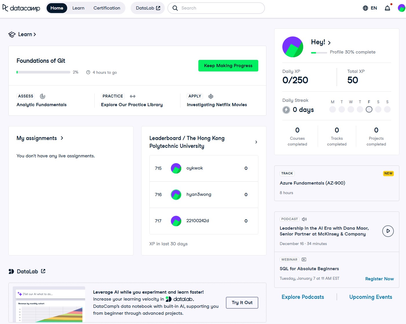Open DataLab from the top bar
Image resolution: width=406 pixels, height=324 pixels.
pos(148,8)
